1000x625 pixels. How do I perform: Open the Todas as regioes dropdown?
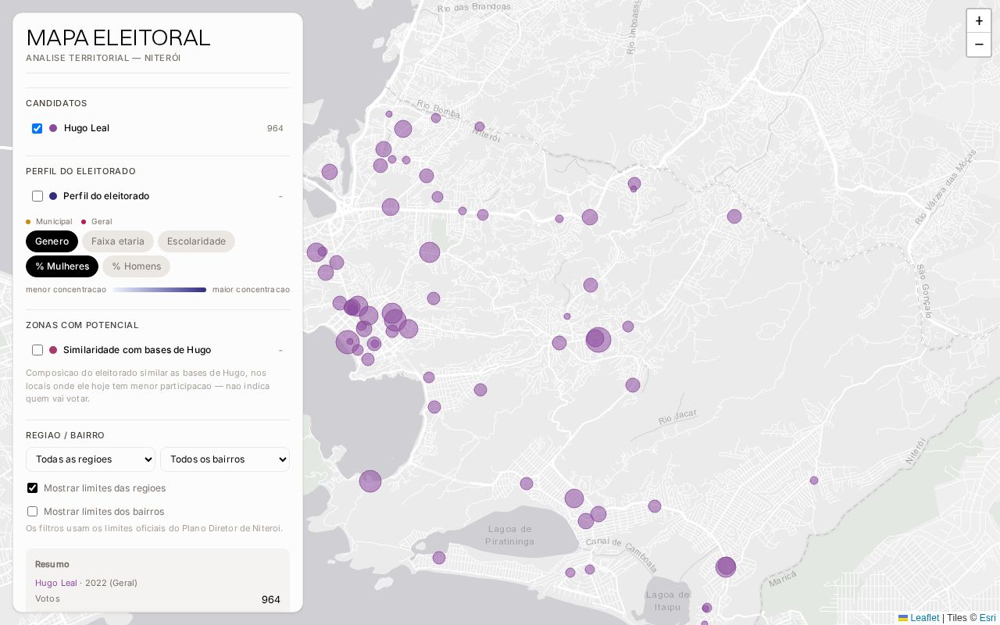click(91, 459)
